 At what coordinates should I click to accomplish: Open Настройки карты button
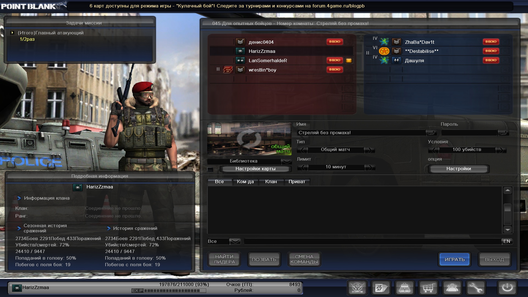[255, 169]
